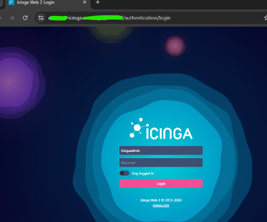Focus the Password field
The width and height of the screenshot is (267, 222).
(161, 162)
